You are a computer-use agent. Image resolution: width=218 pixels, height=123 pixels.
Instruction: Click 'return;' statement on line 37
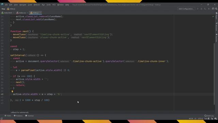[x=20, y=85]
